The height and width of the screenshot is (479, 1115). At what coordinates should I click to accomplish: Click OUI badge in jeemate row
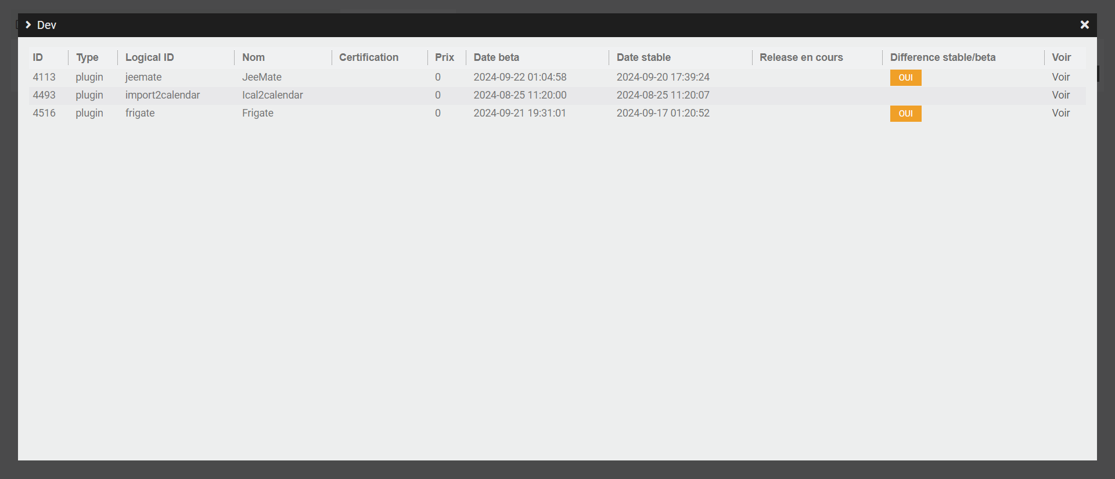point(905,78)
